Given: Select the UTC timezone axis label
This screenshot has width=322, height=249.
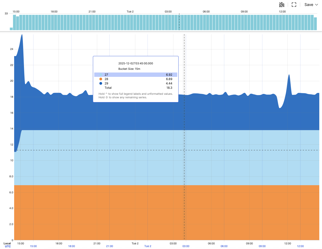Looking at the screenshot, I should point(8,246).
